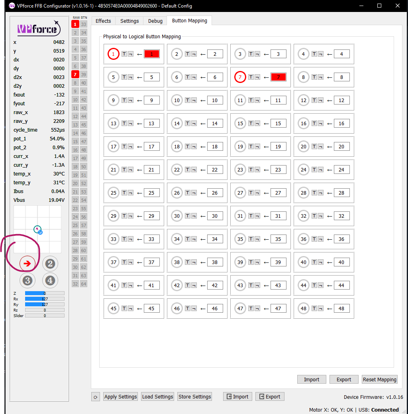Click the Apply Settings button
408x414 pixels.
point(120,396)
